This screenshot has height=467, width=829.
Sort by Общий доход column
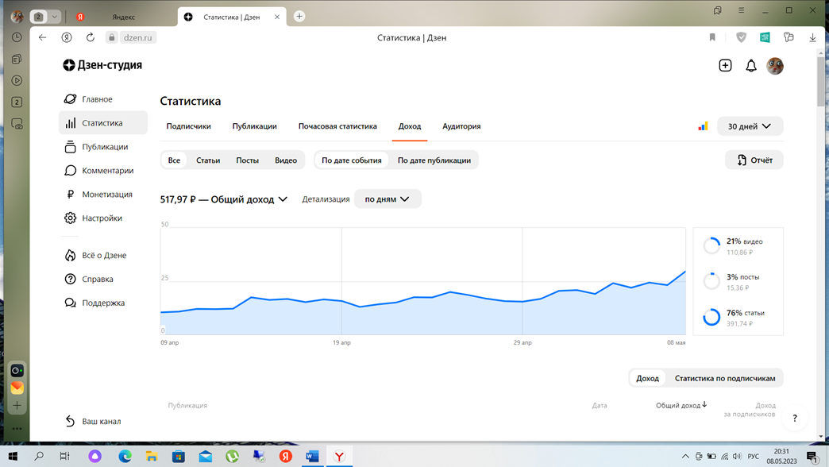point(681,405)
